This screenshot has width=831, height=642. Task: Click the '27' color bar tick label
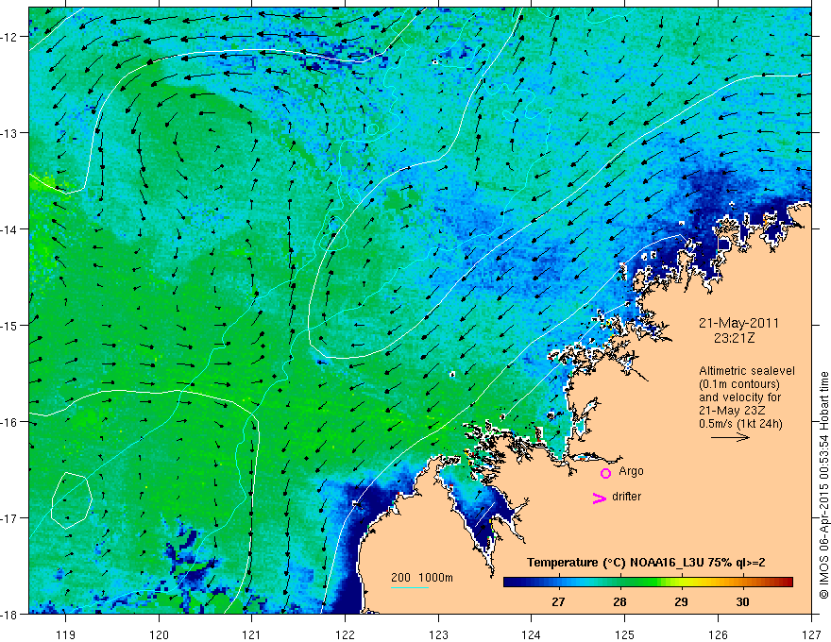[x=558, y=601]
